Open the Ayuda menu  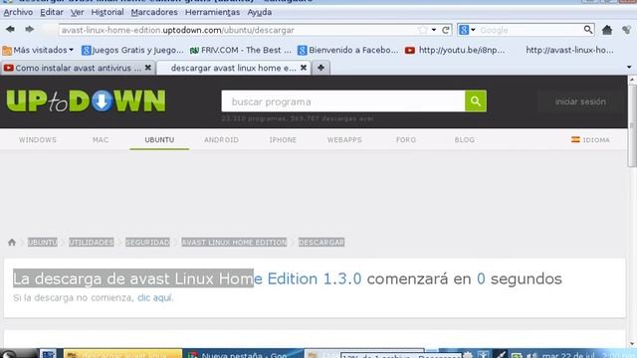click(259, 12)
